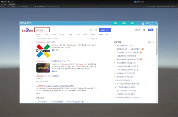Viewport: 178px width, 117px height.
Task: Click the 百度一下 search button
Action: tap(104, 30)
